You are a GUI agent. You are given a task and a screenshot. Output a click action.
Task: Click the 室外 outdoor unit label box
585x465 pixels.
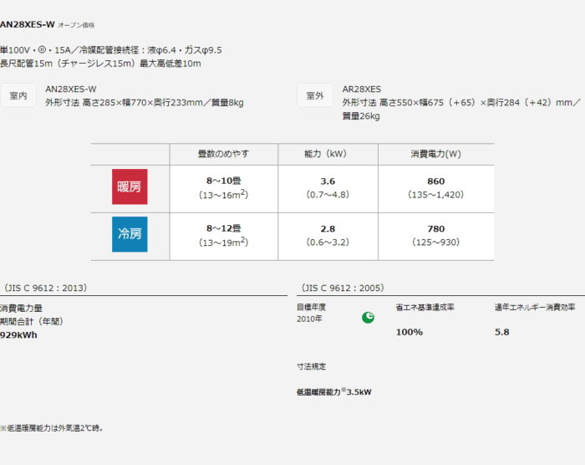pyautogui.click(x=315, y=95)
